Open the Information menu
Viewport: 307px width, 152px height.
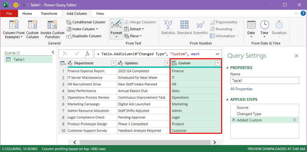pos(224,36)
